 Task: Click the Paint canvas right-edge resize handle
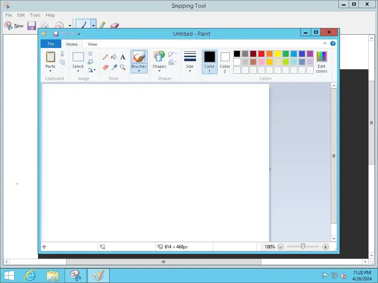point(270,169)
